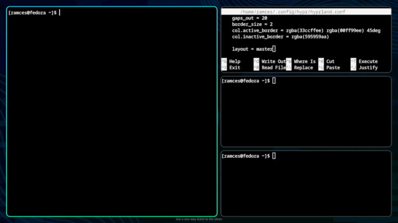Click the col.inactive_border config line
398x223 pixels.
[x=280, y=37]
